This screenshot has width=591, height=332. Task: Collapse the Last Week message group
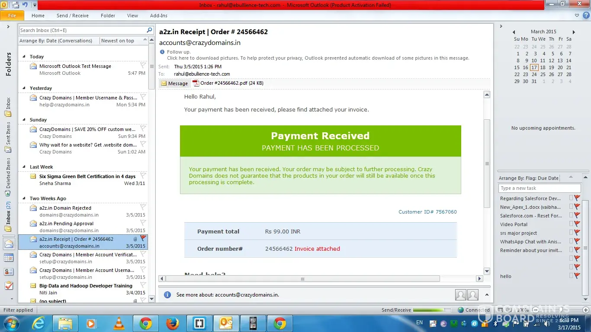24,167
